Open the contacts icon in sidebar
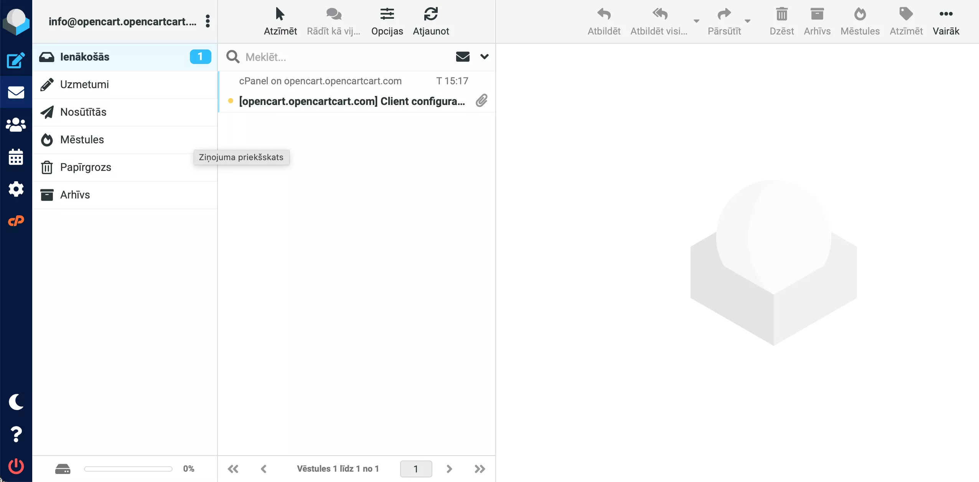The height and width of the screenshot is (482, 979). pyautogui.click(x=16, y=125)
